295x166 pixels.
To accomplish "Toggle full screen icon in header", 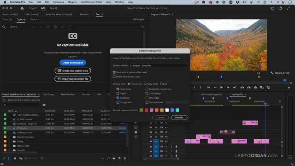I will point(288,8).
